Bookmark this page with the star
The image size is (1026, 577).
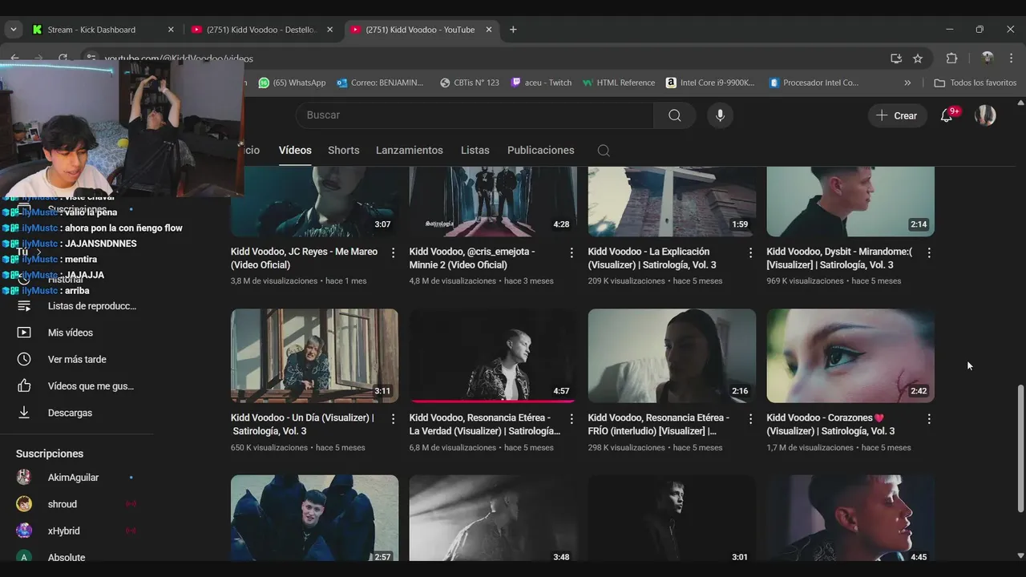click(918, 59)
